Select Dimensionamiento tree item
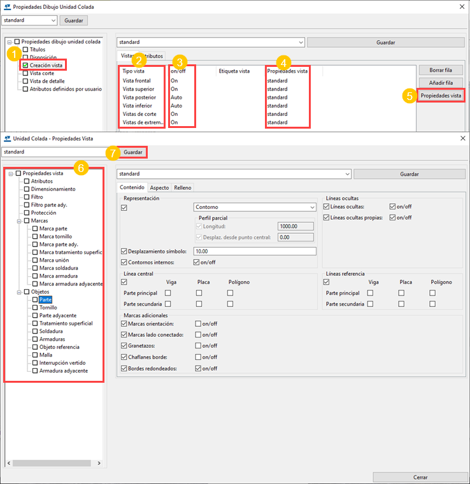 coord(53,189)
